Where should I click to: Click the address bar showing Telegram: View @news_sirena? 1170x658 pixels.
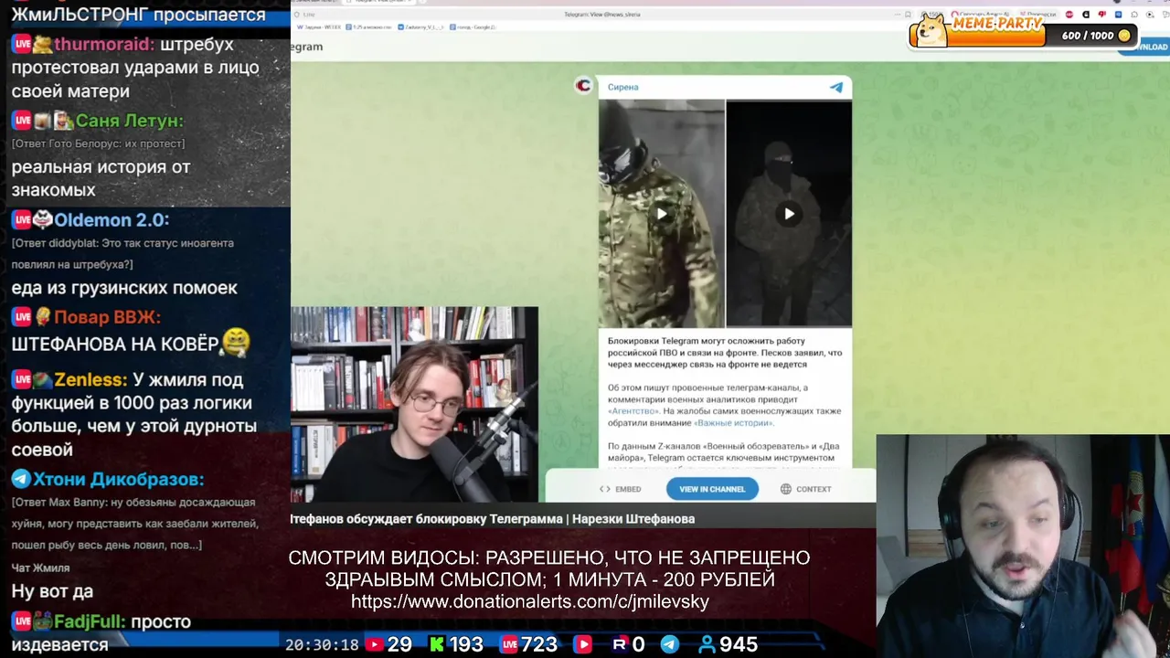click(602, 15)
